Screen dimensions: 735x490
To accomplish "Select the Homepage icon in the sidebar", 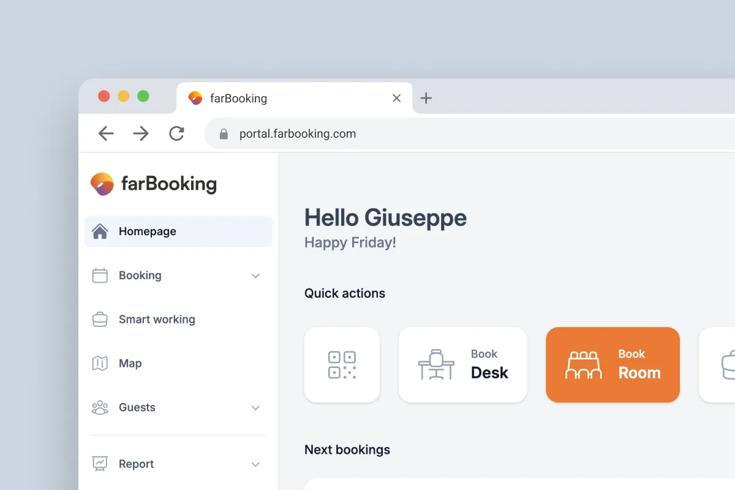I will [x=101, y=231].
